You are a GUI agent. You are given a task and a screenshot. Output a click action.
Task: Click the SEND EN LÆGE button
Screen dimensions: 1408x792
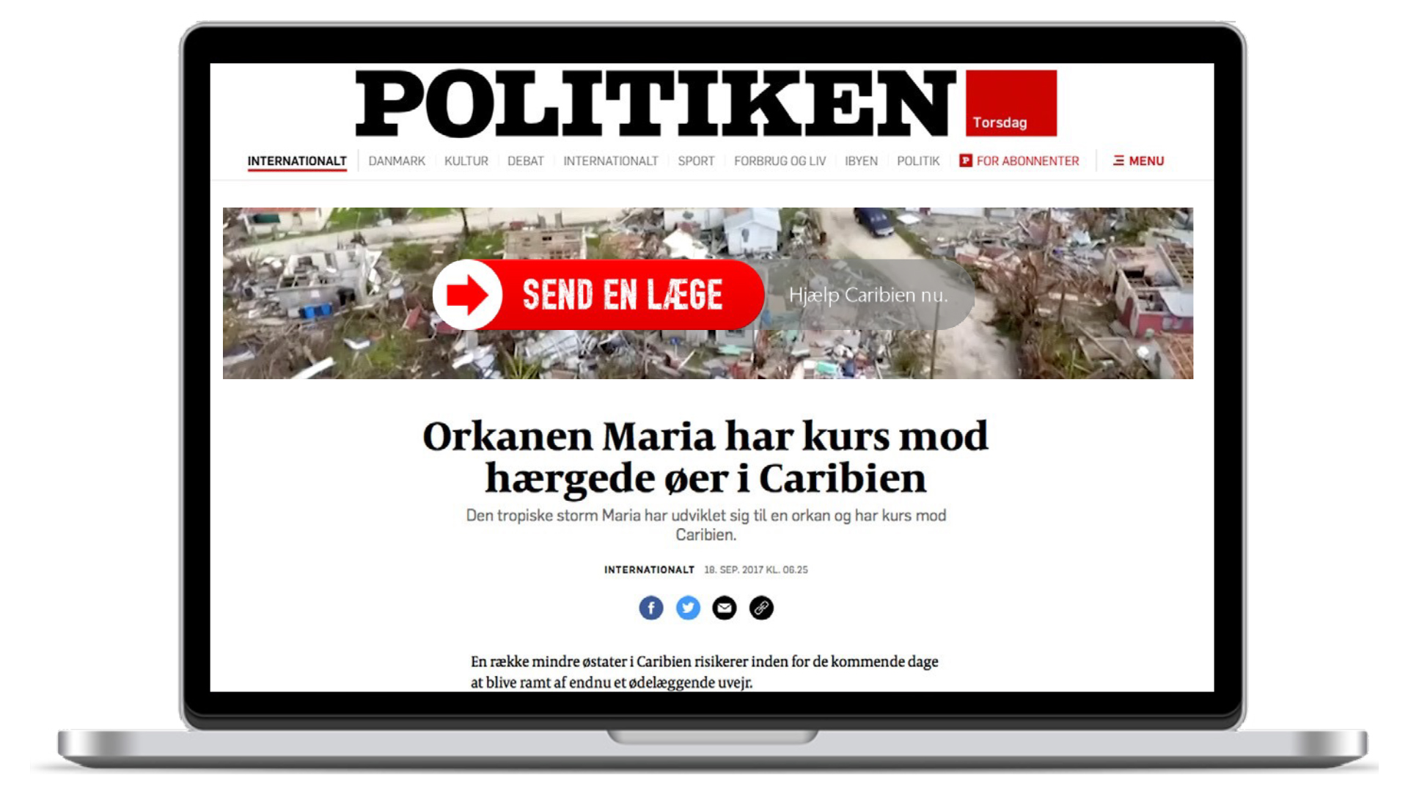[598, 295]
